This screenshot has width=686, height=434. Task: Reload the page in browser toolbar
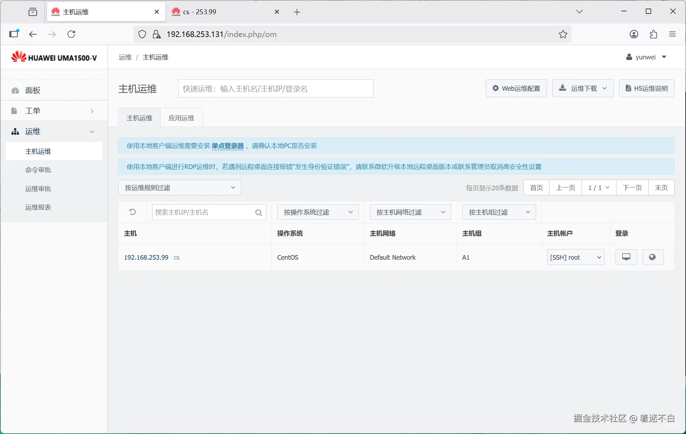click(x=71, y=34)
